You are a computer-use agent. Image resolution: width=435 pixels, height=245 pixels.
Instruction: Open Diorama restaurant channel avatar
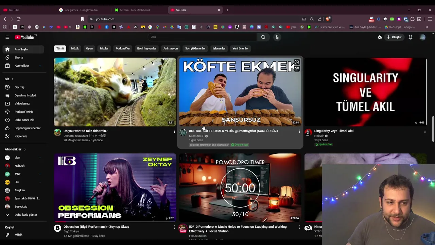pos(57,133)
